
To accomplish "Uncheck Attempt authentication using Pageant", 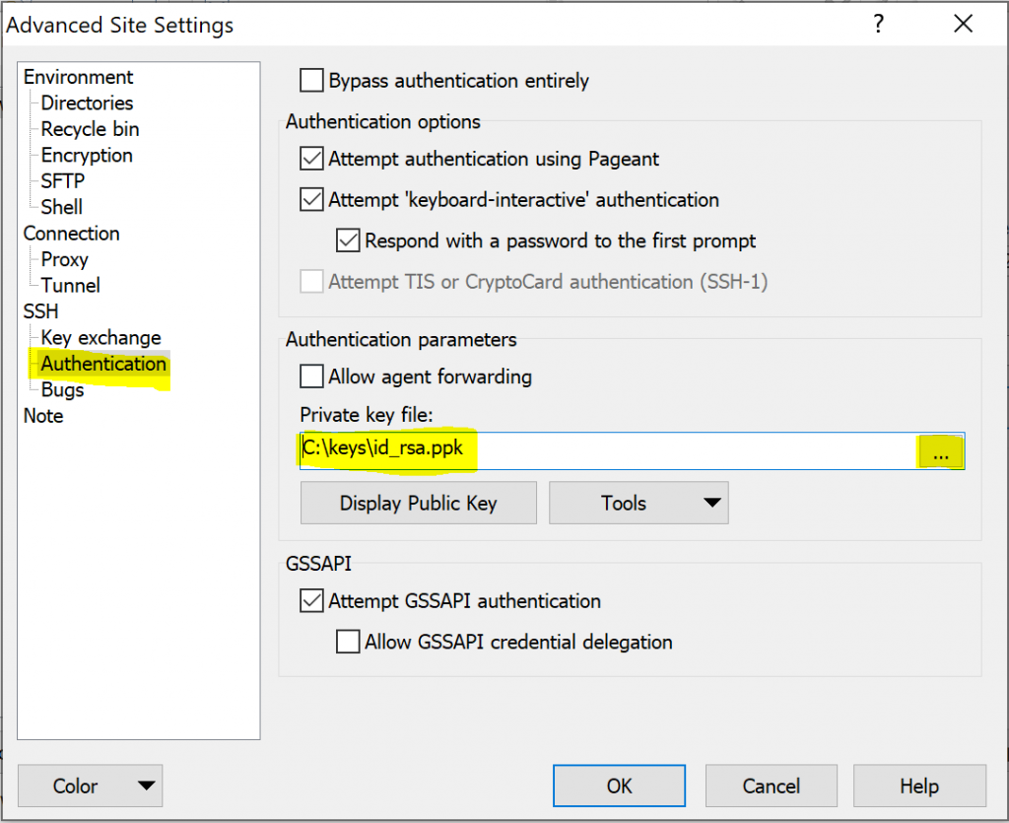I will click(311, 159).
